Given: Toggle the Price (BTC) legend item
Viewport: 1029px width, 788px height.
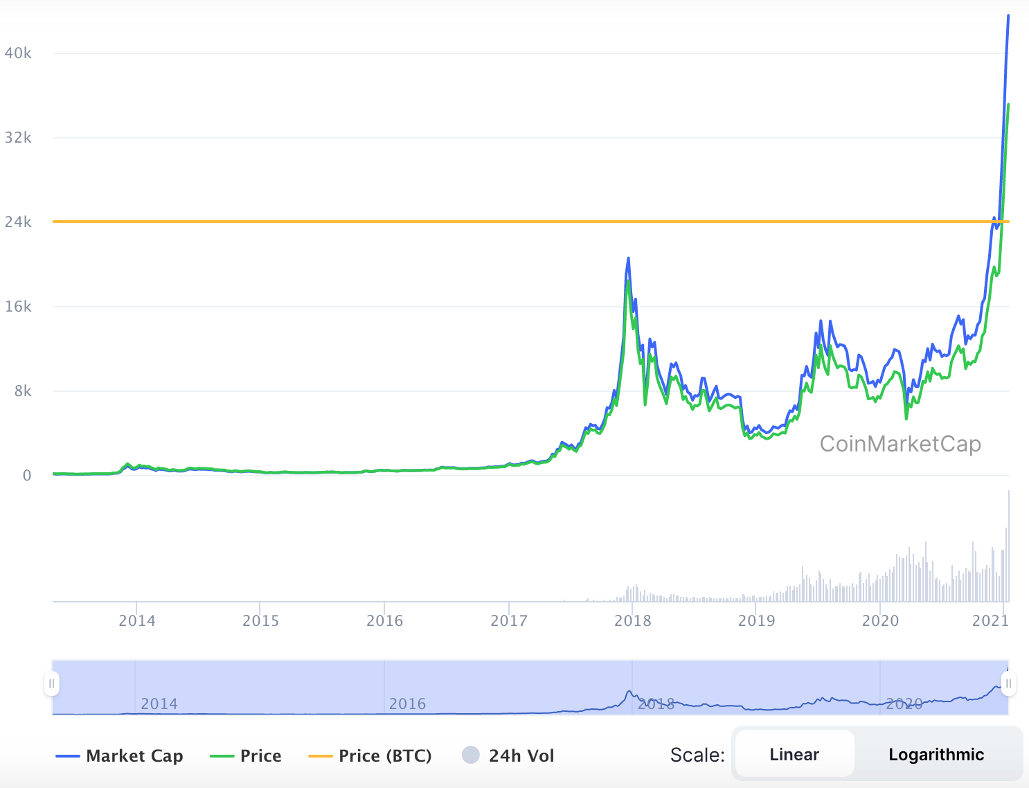Looking at the screenshot, I should click(370, 755).
